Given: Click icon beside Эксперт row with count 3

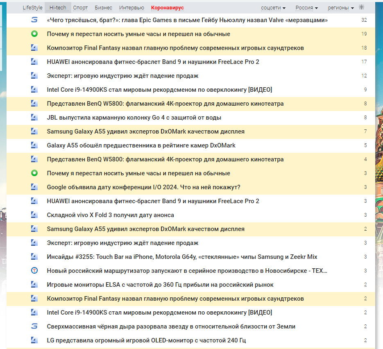Looking at the screenshot, I should [x=34, y=242].
